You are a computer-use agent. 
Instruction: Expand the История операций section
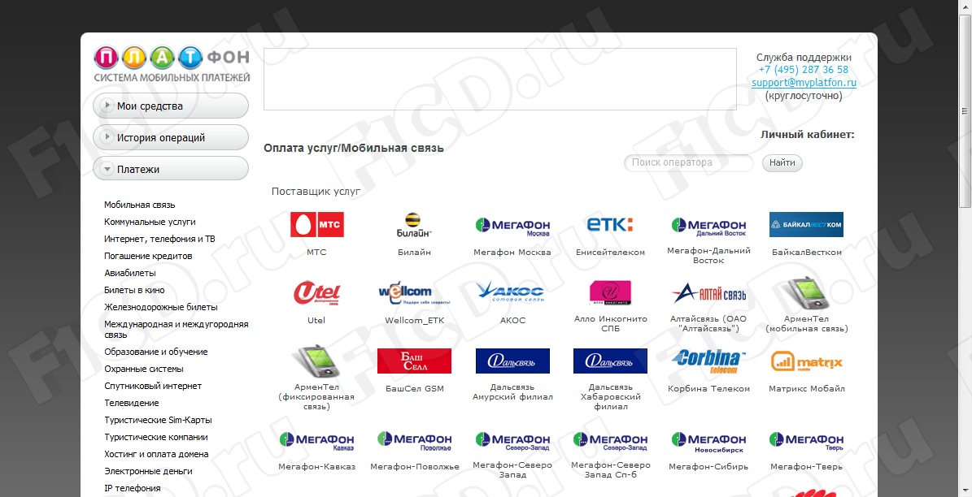point(171,137)
